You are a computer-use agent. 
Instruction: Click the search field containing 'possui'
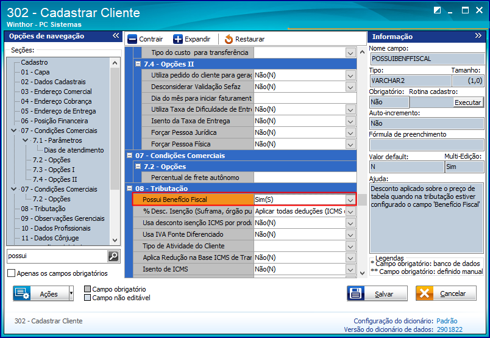[x=57, y=256]
